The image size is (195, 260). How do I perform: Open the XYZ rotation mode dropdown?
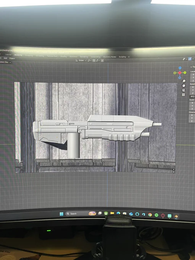(x=192, y=96)
